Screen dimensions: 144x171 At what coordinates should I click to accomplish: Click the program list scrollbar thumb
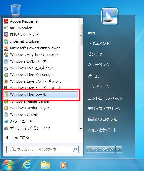(81, 35)
